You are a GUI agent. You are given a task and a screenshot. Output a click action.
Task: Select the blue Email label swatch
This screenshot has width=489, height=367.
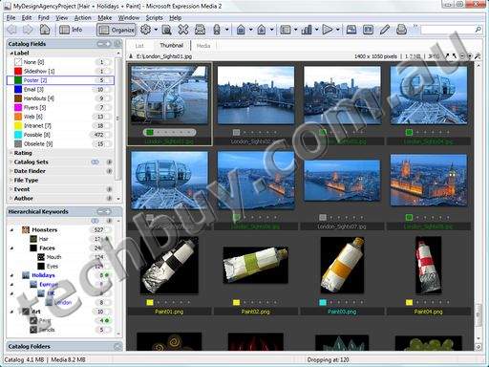pyautogui.click(x=18, y=89)
